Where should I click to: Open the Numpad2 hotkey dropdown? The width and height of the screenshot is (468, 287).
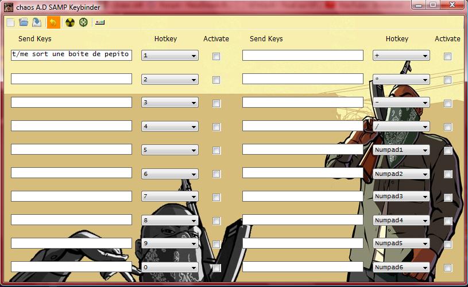[401, 174]
